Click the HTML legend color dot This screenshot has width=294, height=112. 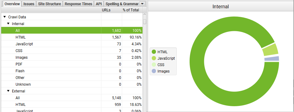[154, 52]
